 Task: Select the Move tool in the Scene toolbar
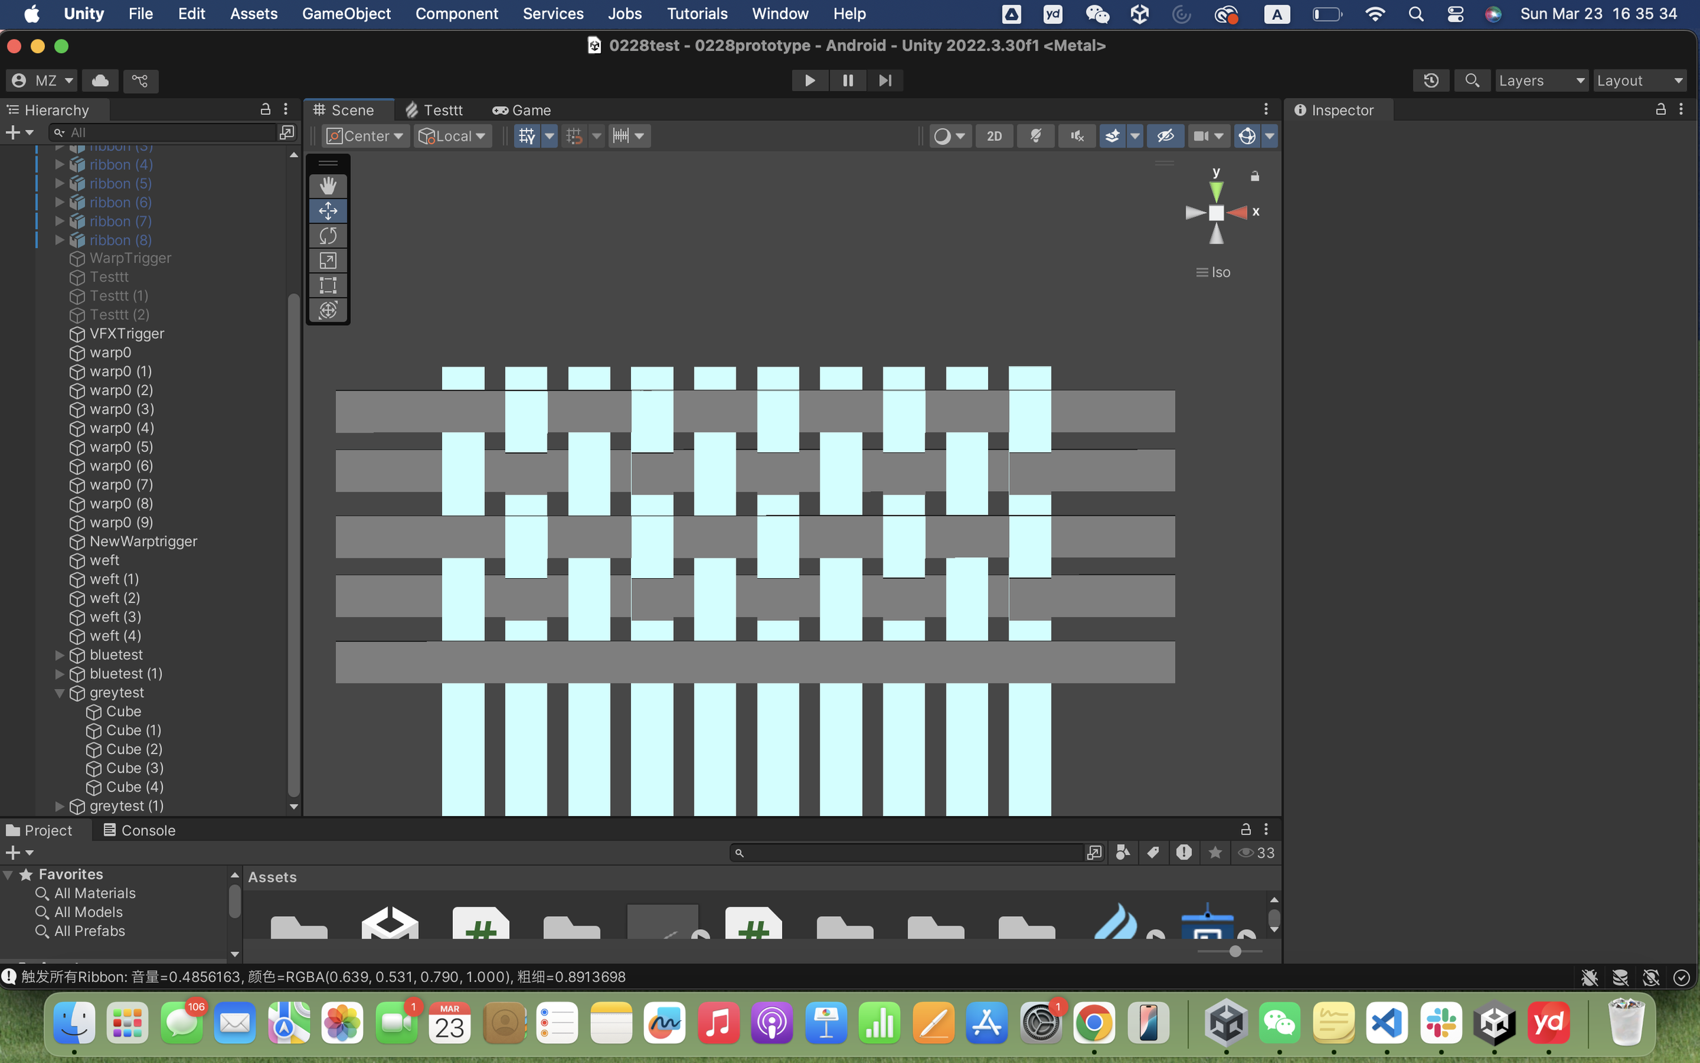[328, 210]
